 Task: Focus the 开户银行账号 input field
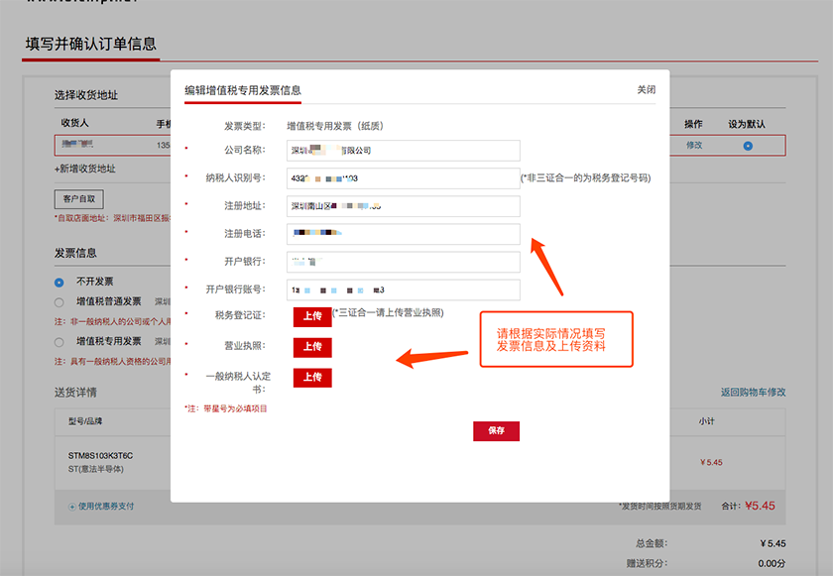pyautogui.click(x=403, y=289)
